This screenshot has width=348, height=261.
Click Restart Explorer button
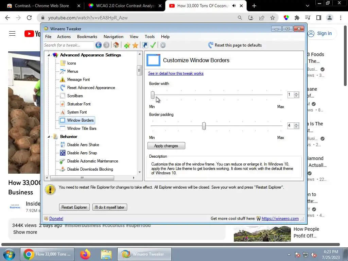(74, 207)
